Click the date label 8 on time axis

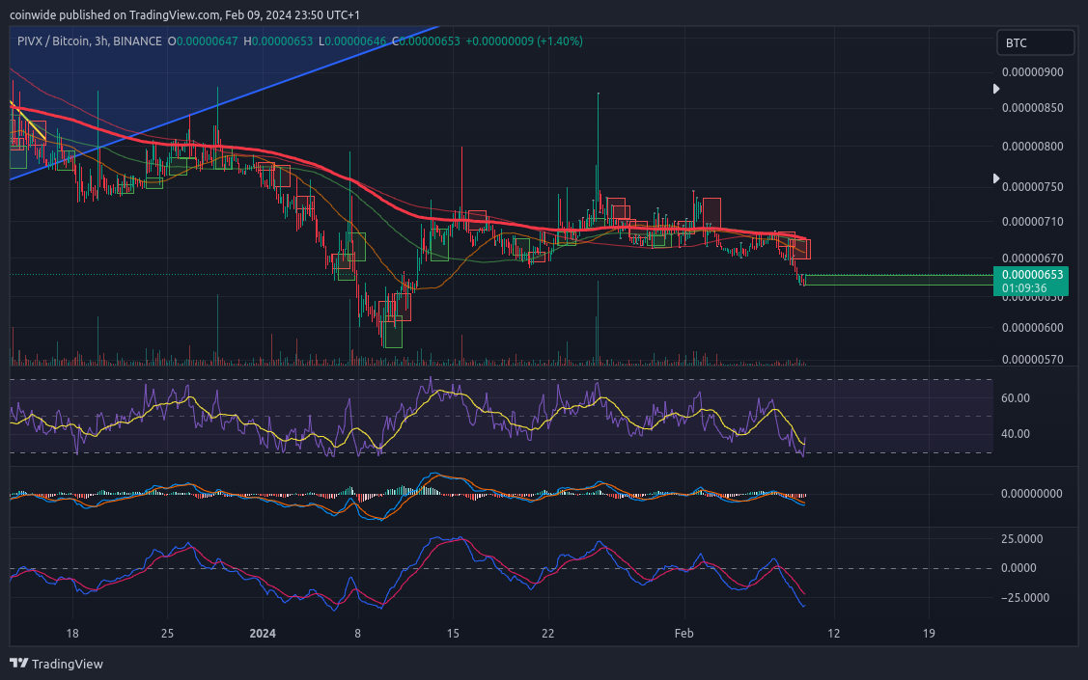[358, 633]
